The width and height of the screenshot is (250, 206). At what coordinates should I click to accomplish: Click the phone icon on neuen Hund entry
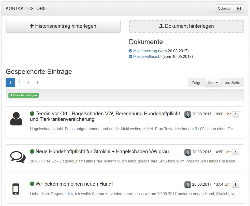pyautogui.click(x=16, y=189)
